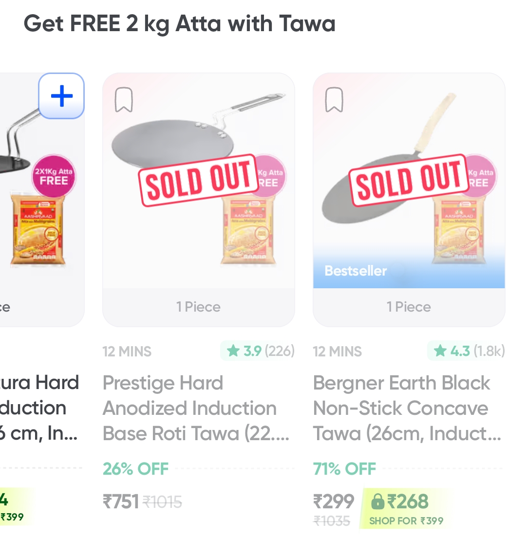Tap the 26% OFF discount label

[x=135, y=468]
